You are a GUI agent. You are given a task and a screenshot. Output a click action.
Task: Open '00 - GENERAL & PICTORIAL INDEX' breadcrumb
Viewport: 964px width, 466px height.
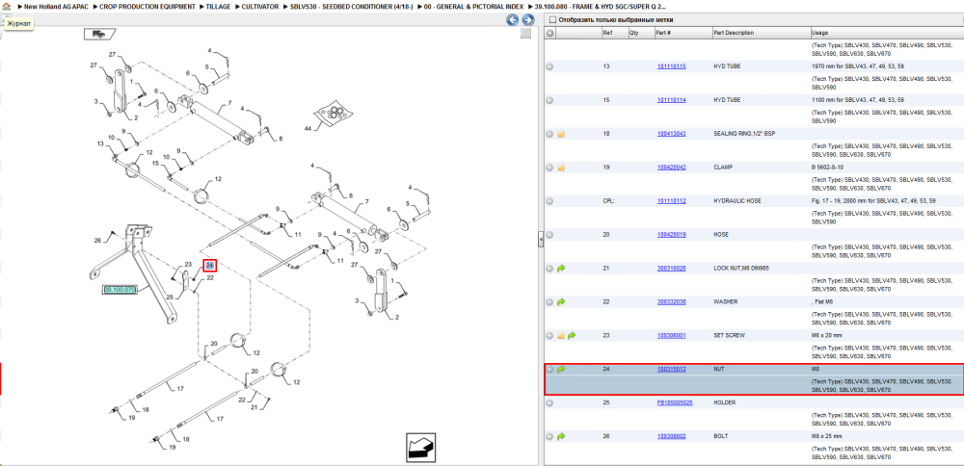coord(473,6)
